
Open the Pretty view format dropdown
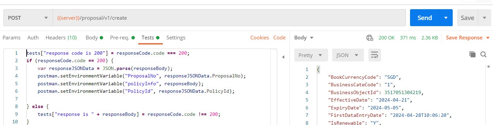pyautogui.click(x=311, y=55)
